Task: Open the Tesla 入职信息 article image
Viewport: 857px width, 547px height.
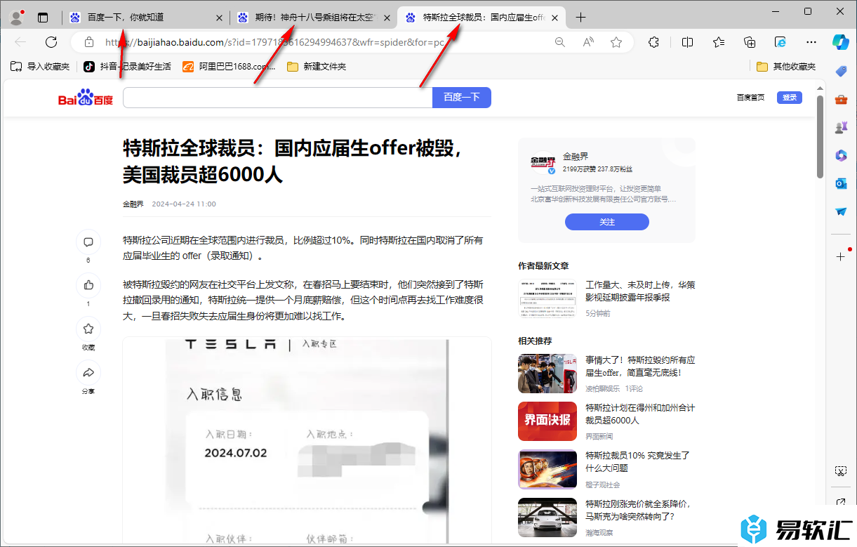Action: point(307,440)
